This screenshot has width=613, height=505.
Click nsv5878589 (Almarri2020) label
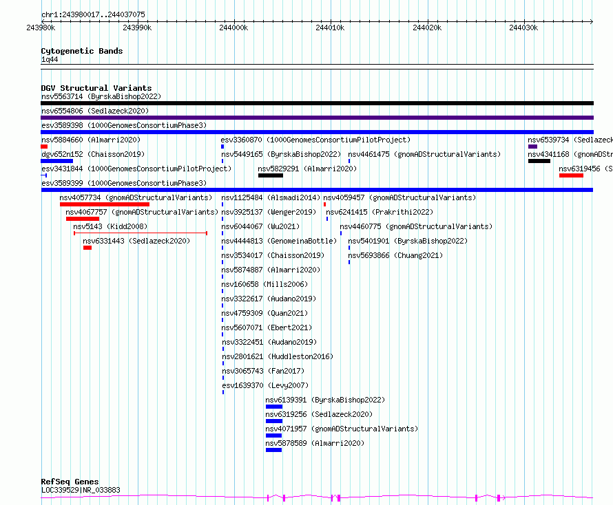[x=315, y=443]
